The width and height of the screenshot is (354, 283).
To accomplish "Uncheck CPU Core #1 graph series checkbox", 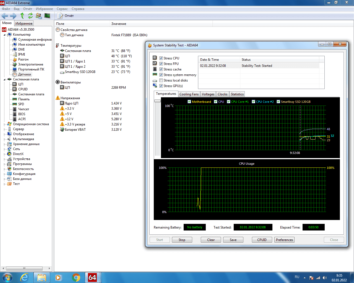I will point(228,102).
